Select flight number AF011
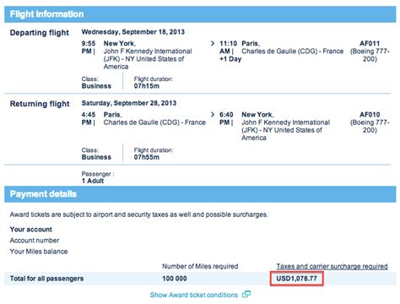The height and width of the screenshot is (304, 400). point(370,43)
